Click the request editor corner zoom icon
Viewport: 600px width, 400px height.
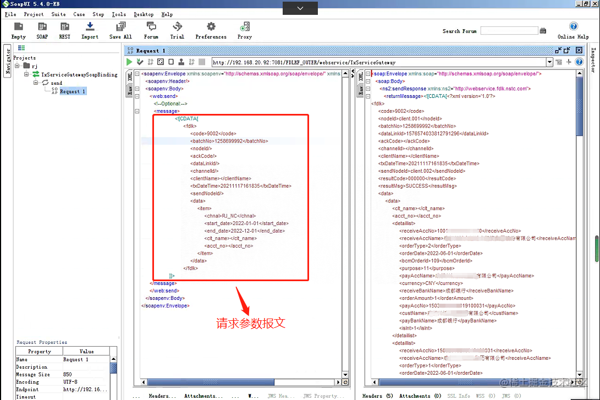345,382
